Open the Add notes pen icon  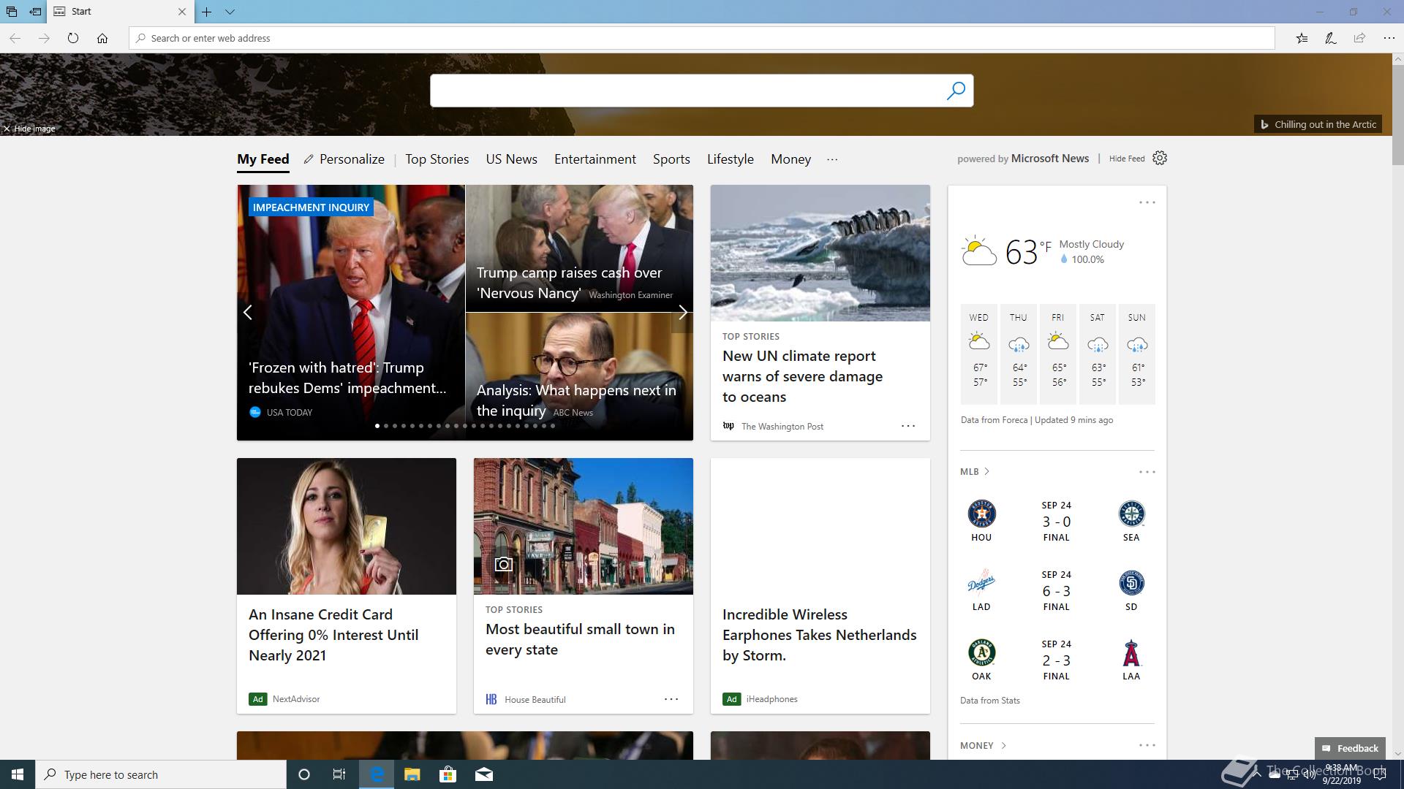[x=1331, y=38]
